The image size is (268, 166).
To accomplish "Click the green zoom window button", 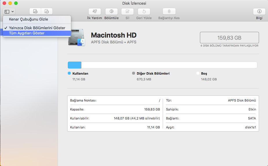I will point(16,3).
